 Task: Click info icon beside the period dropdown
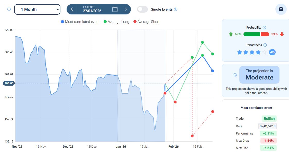9,9
